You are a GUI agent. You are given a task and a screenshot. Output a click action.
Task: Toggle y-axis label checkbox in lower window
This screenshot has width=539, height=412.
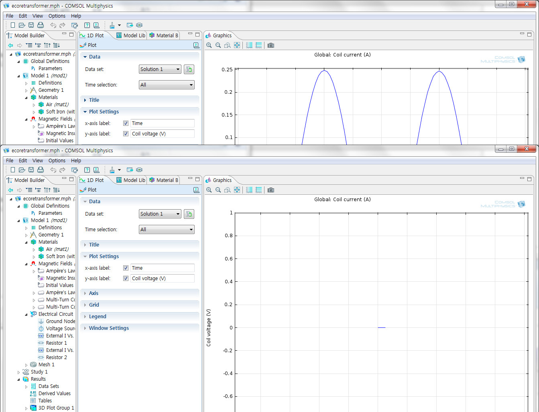coord(126,279)
